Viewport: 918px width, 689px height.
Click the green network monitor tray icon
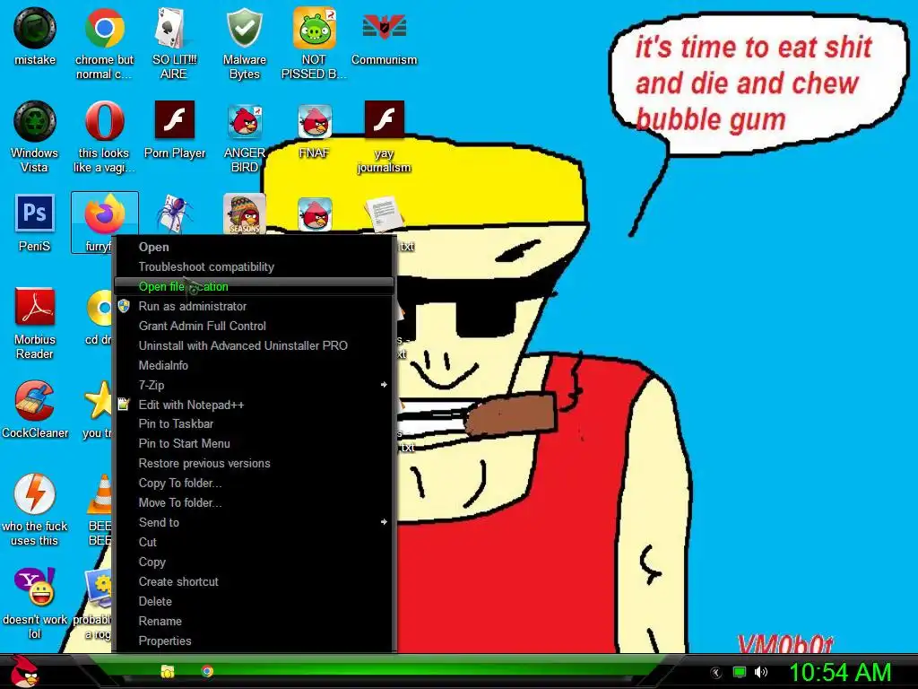point(740,672)
